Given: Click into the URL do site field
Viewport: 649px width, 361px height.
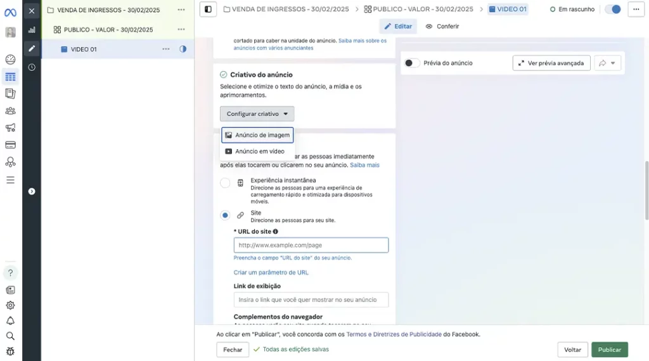Looking at the screenshot, I should pyautogui.click(x=311, y=246).
